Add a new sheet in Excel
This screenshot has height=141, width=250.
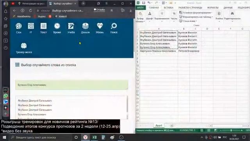pos(172,126)
